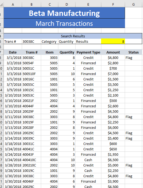The width and height of the screenshot is (143, 188).
Task: Select transaction cell 10016C
Action: point(31,79)
